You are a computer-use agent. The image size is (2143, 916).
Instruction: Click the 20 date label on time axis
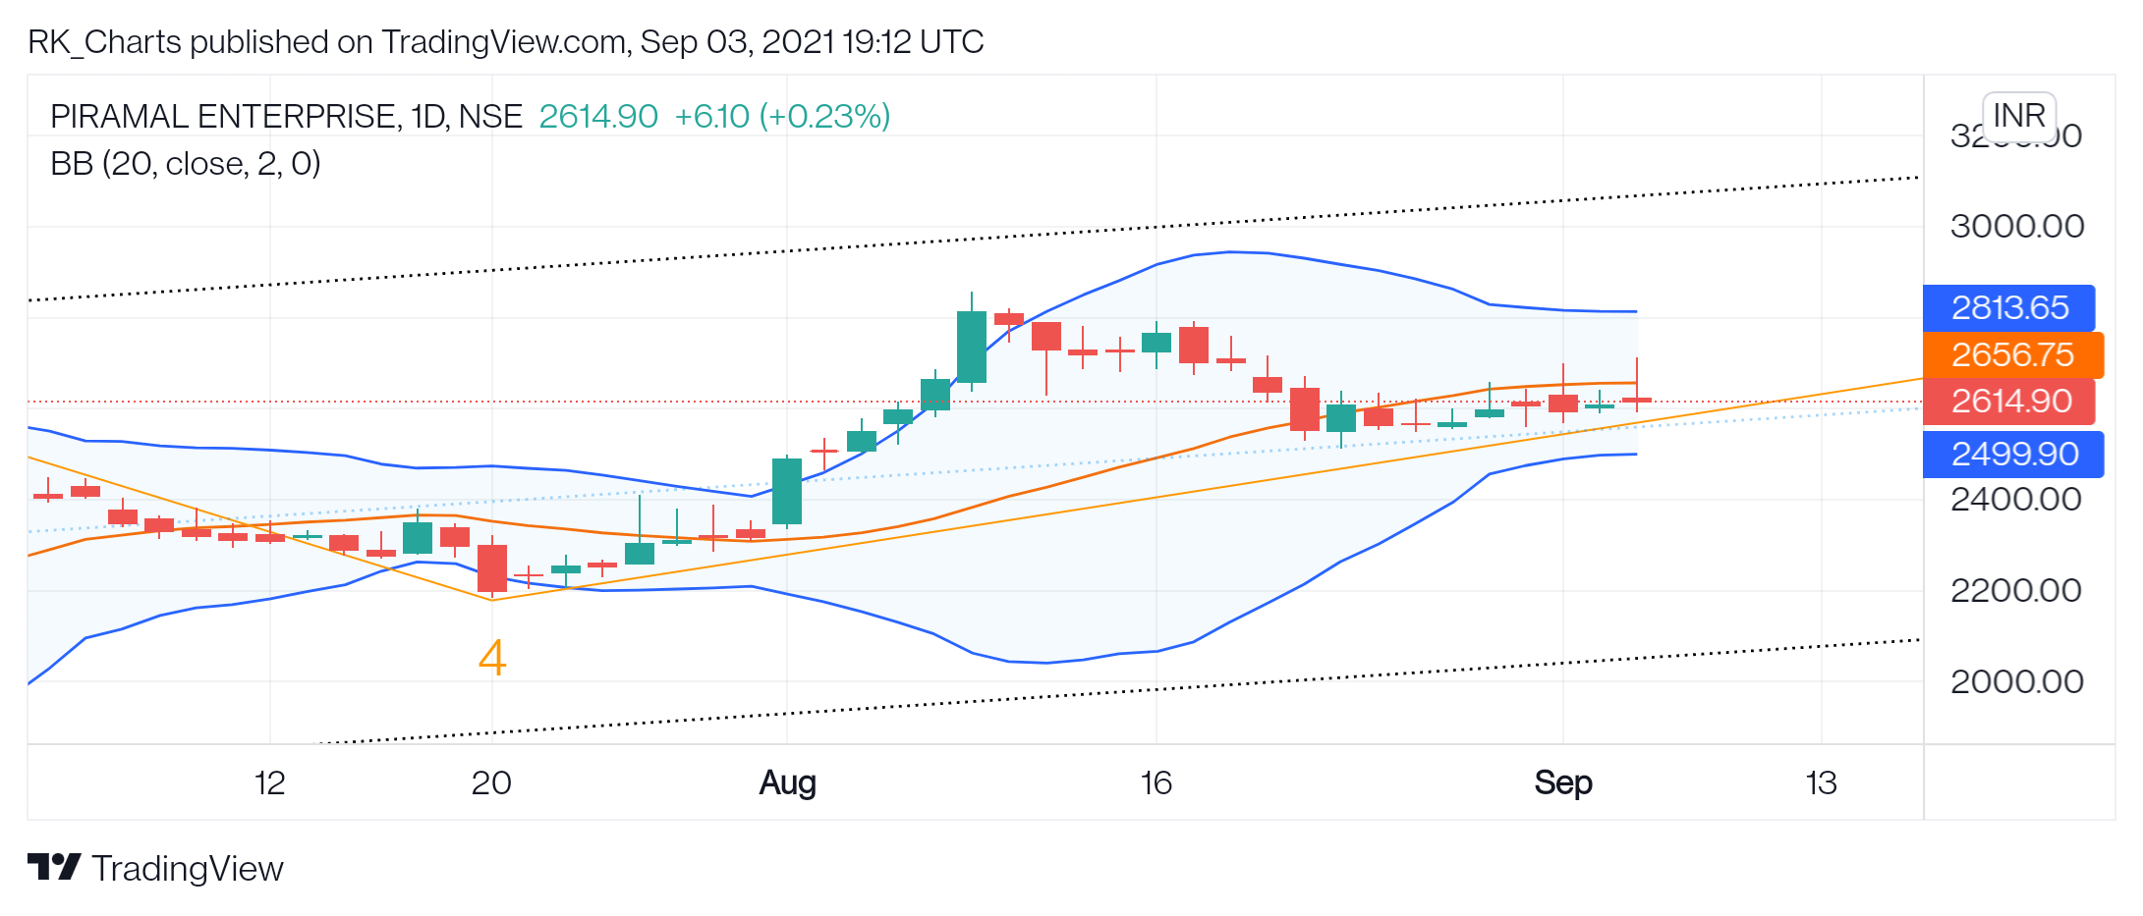[491, 782]
